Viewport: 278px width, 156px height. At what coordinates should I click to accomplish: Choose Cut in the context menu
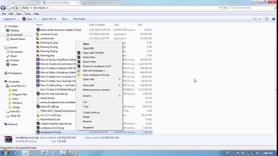[85, 102]
